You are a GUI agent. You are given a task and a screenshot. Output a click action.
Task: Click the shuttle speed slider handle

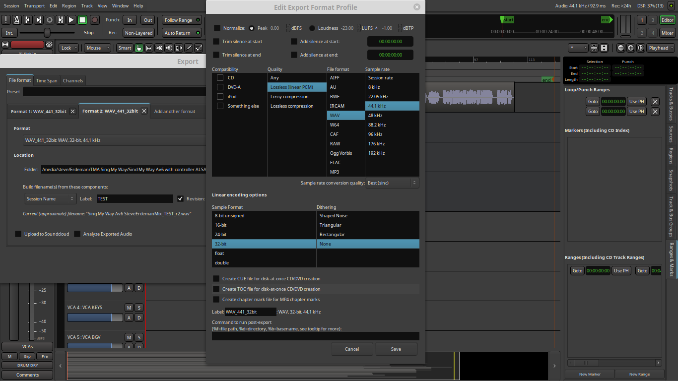click(47, 33)
